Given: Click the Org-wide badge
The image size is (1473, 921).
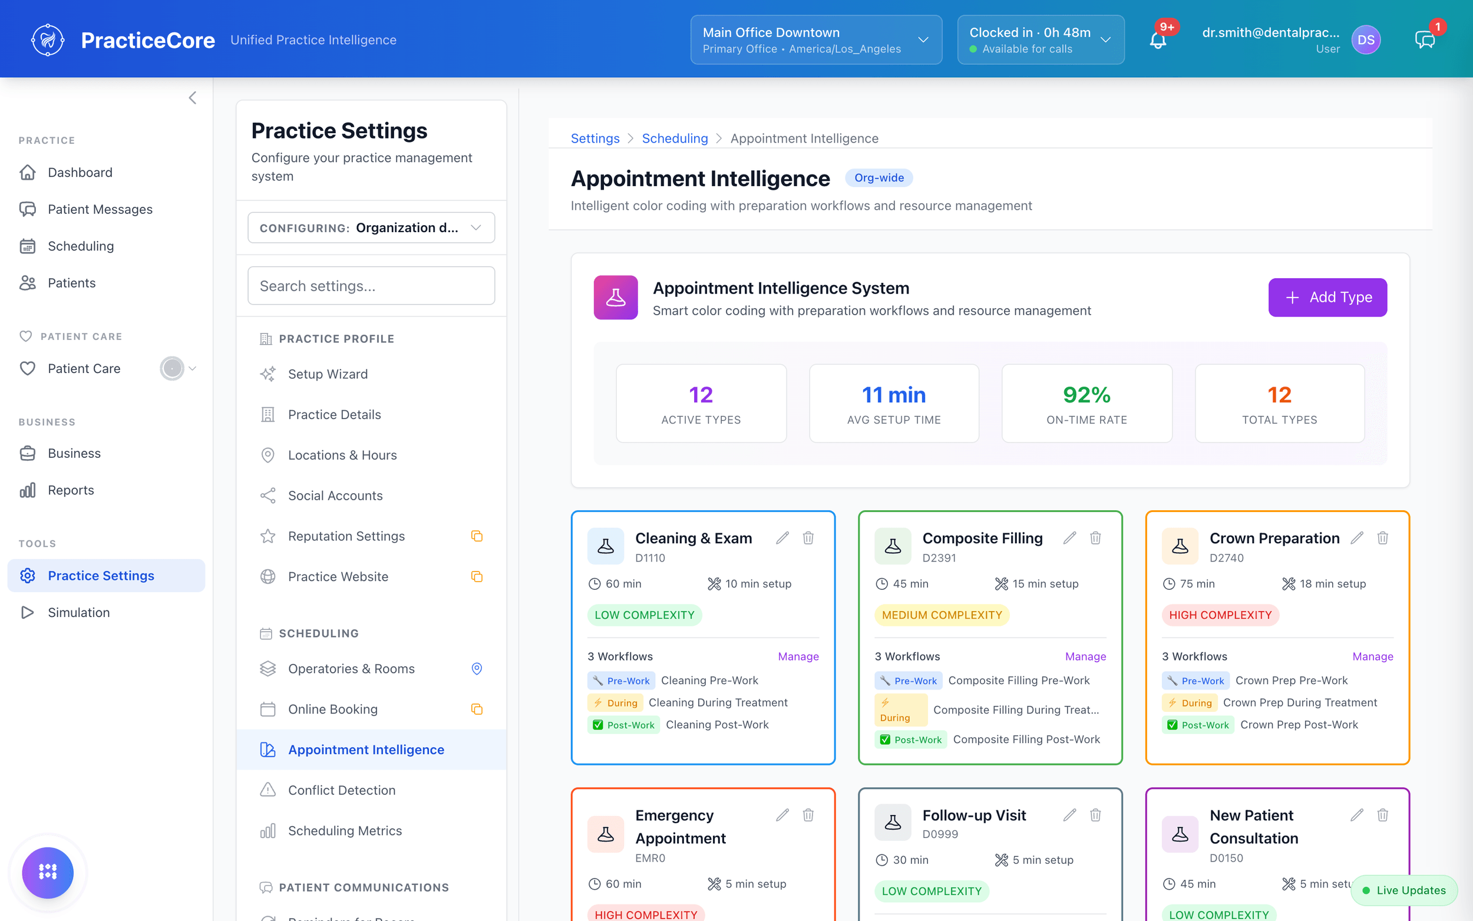Looking at the screenshot, I should click(x=878, y=178).
